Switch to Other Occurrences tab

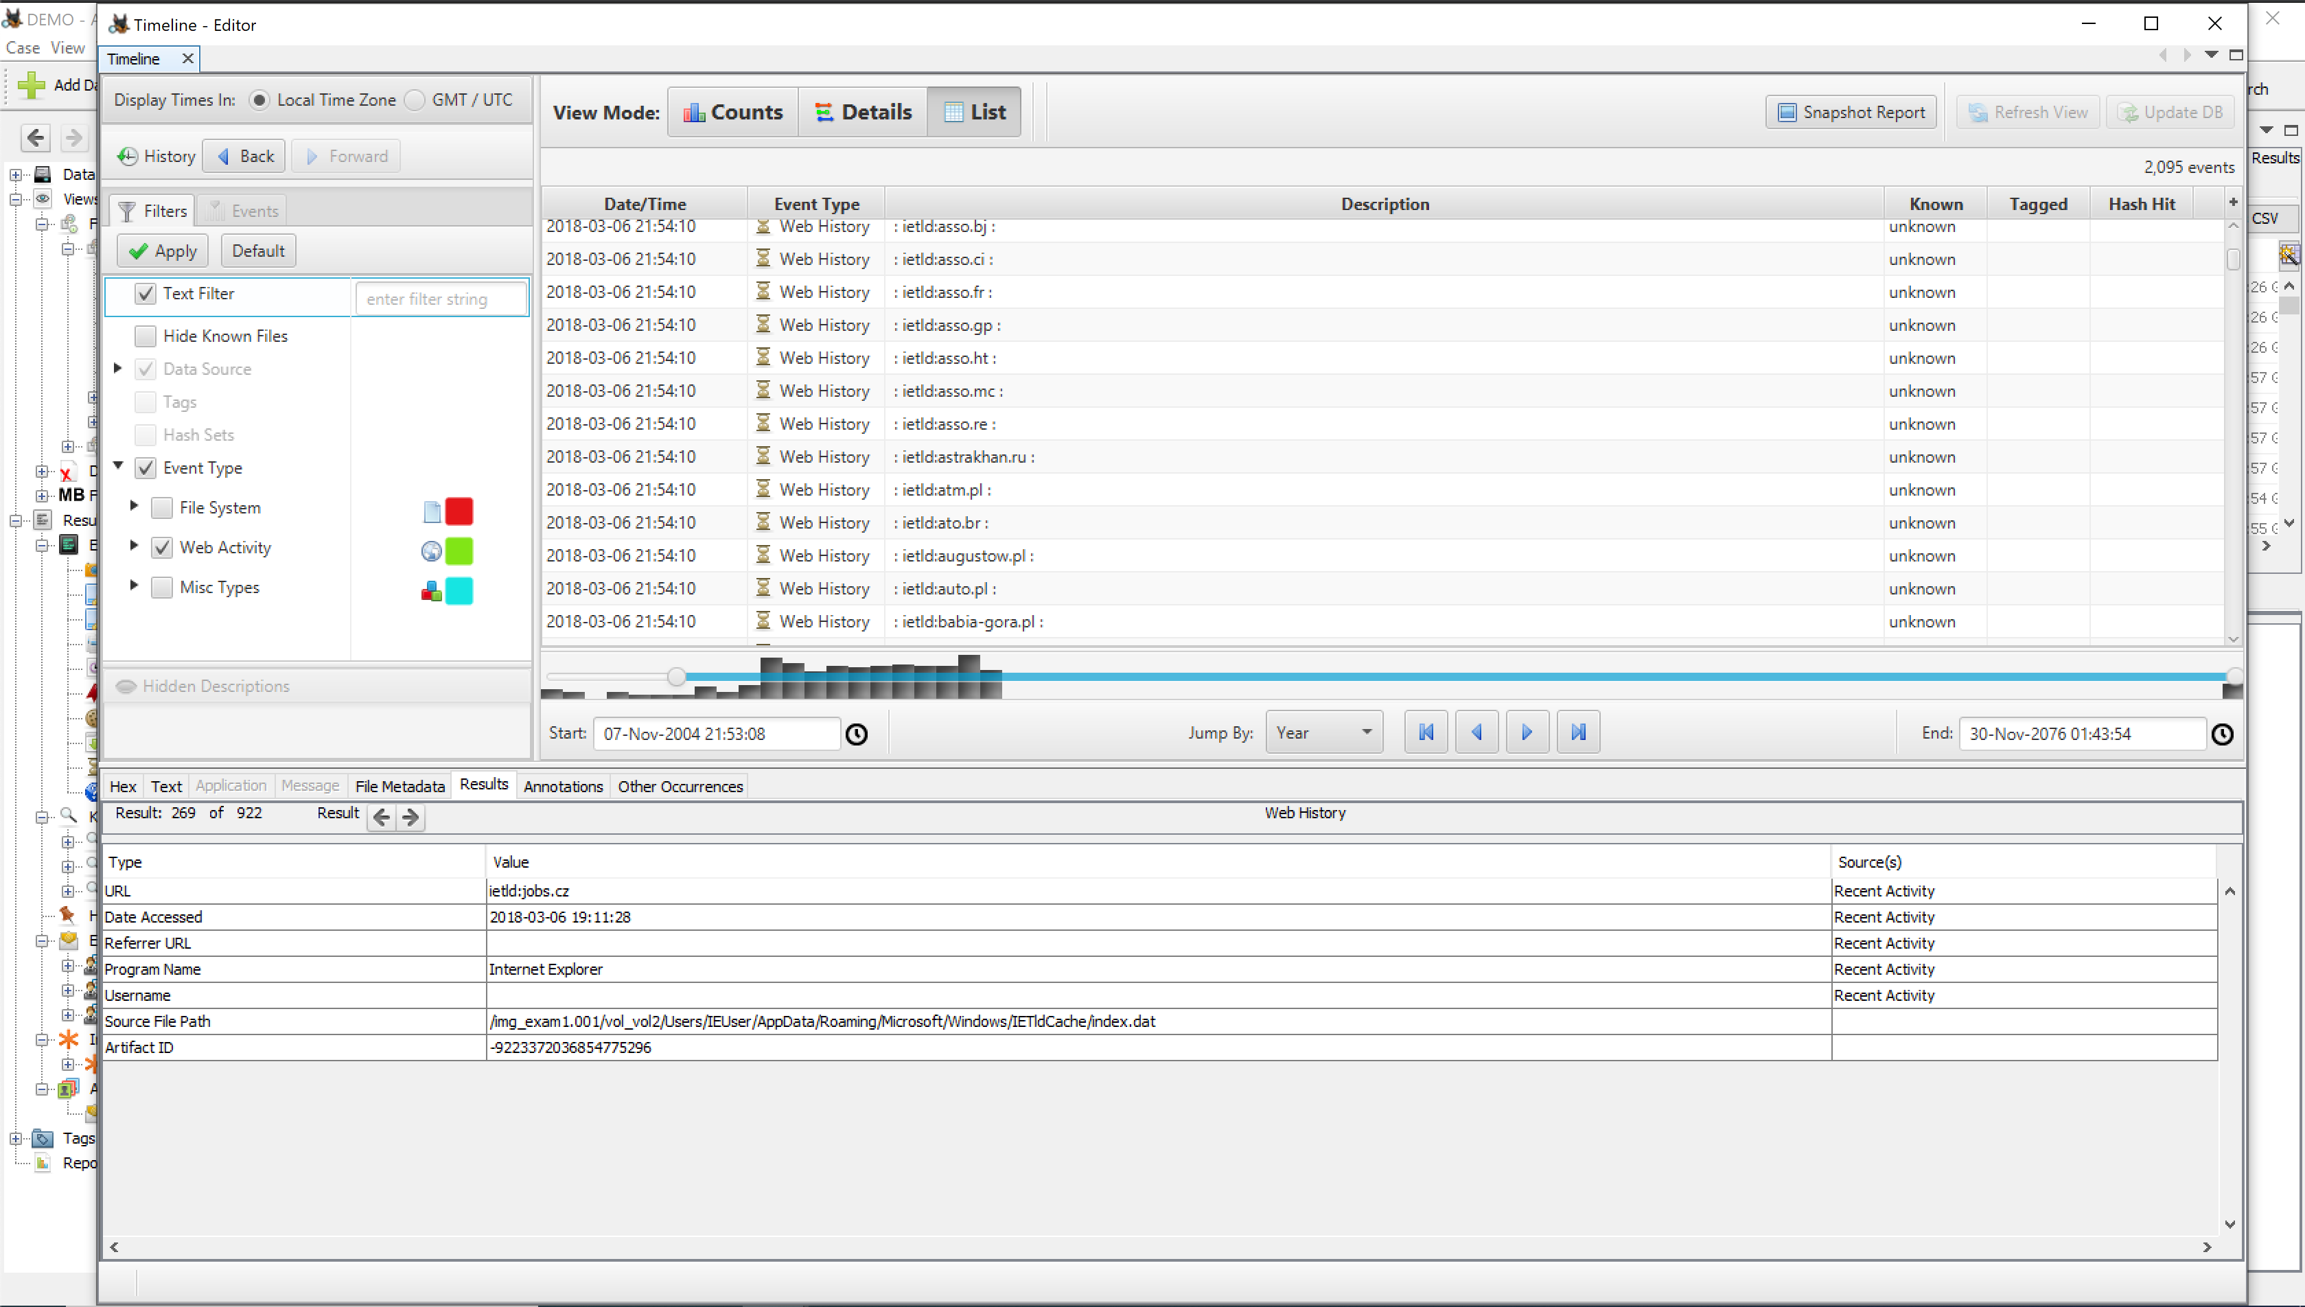pos(680,787)
